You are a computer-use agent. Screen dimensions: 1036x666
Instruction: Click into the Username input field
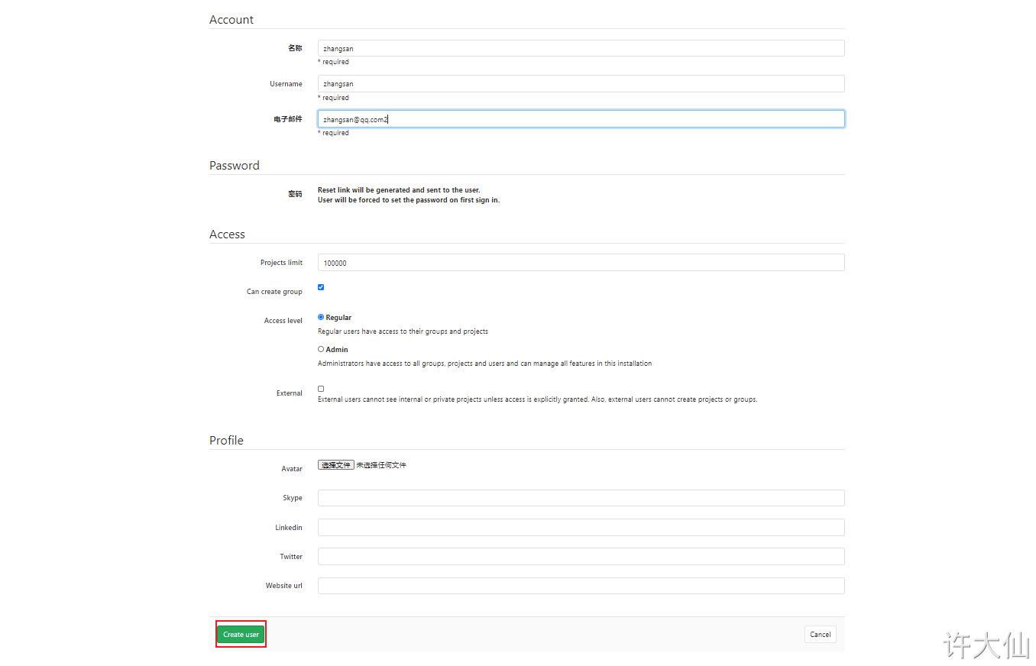581,83
